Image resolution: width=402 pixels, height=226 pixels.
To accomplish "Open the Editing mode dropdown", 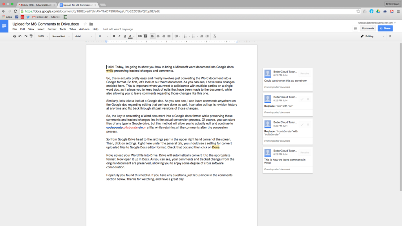I will pyautogui.click(x=373, y=36).
